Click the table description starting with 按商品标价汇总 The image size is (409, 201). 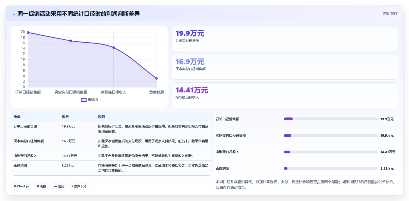coord(153,129)
